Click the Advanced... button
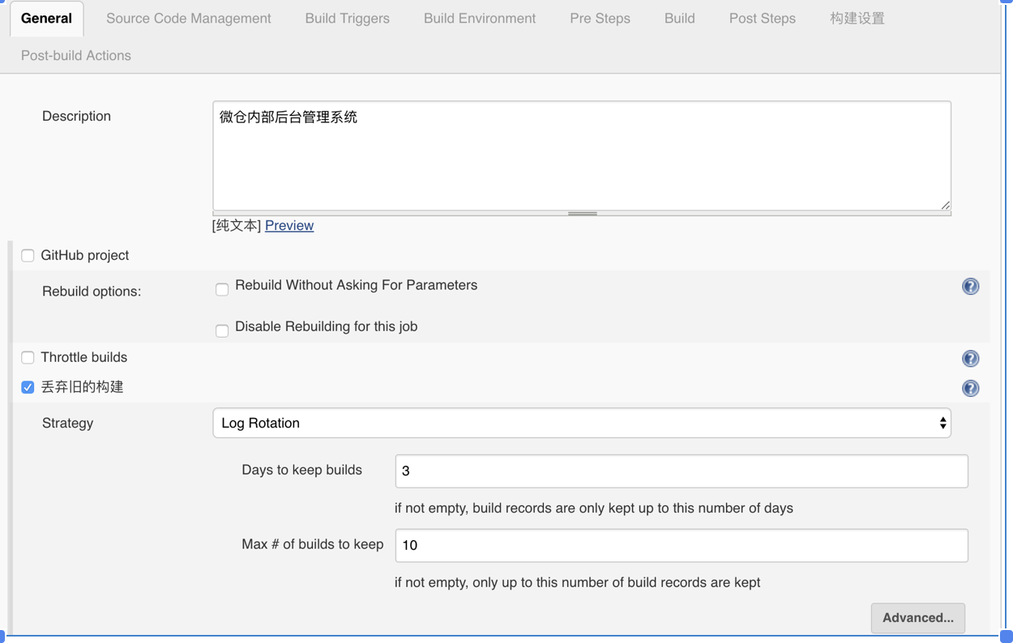This screenshot has width=1013, height=643. (x=918, y=618)
